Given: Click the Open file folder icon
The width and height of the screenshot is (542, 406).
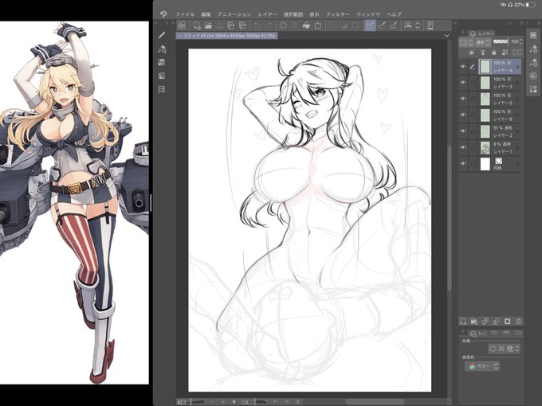Looking at the screenshot, I should coord(208,25).
